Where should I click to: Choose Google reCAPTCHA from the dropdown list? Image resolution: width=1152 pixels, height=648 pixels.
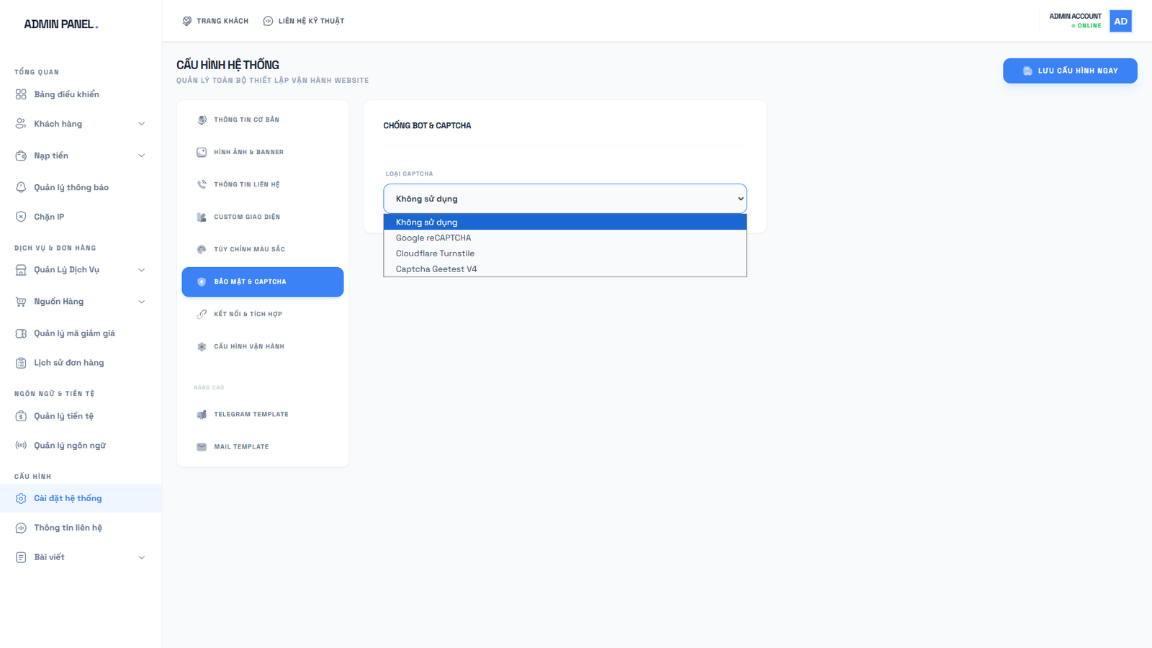point(433,238)
